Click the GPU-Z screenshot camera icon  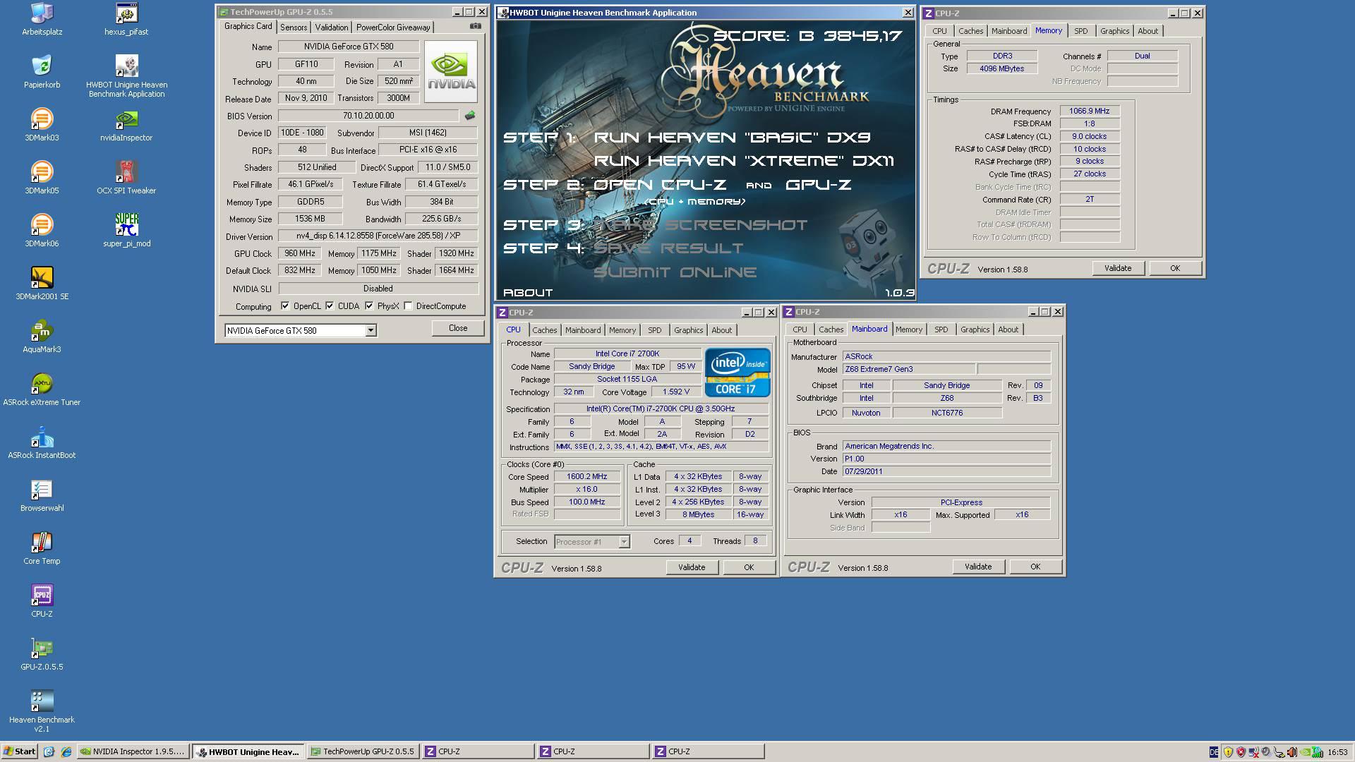476,26
